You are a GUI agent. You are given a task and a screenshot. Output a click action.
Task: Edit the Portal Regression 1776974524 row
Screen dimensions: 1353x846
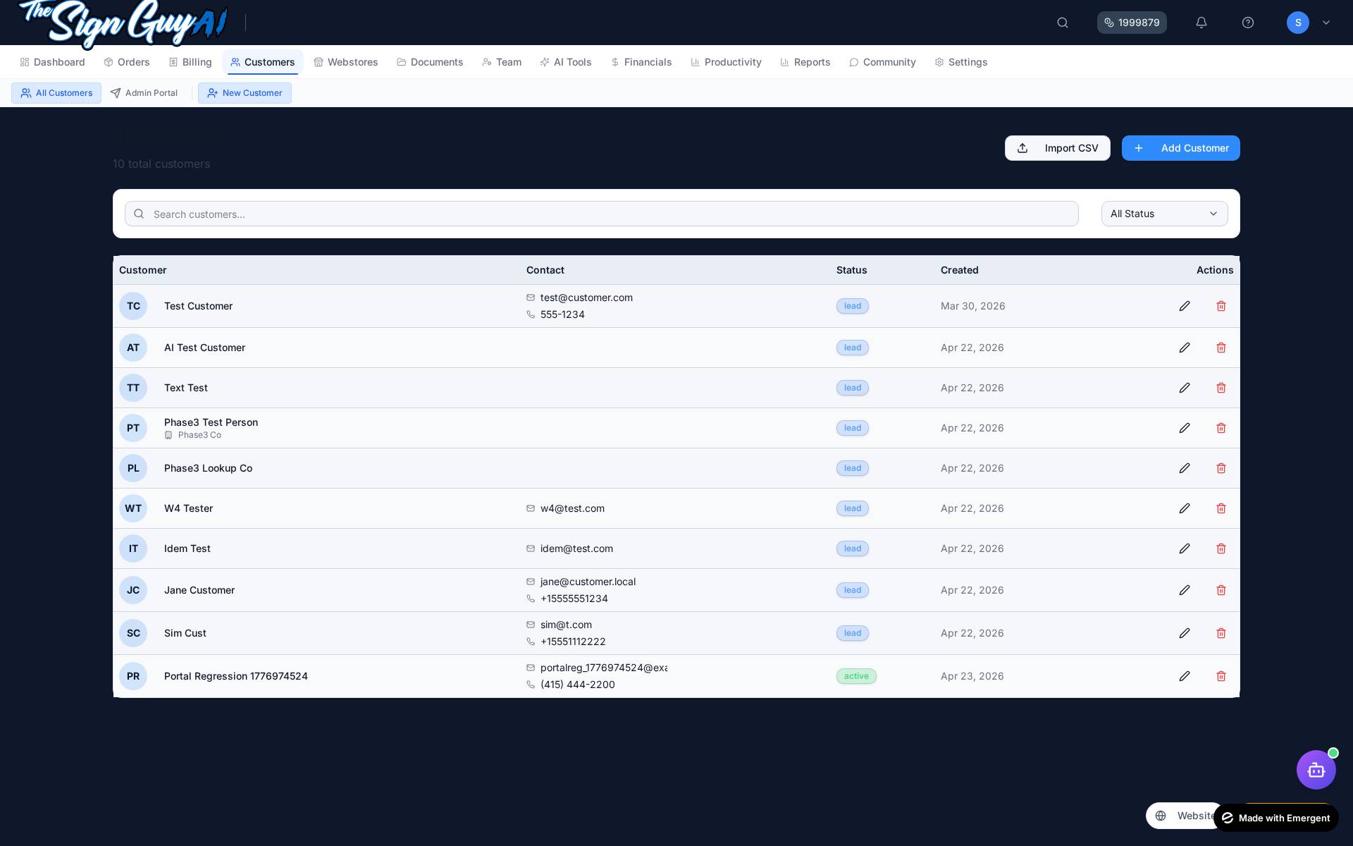click(1185, 676)
